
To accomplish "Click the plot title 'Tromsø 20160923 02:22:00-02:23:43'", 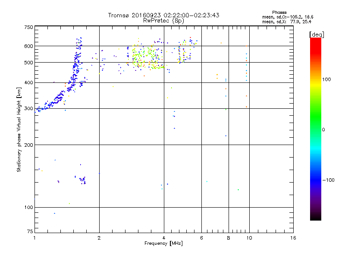I will (163, 15).
